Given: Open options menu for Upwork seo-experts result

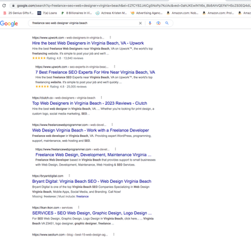Looking at the screenshot, I should pos(115,66).
